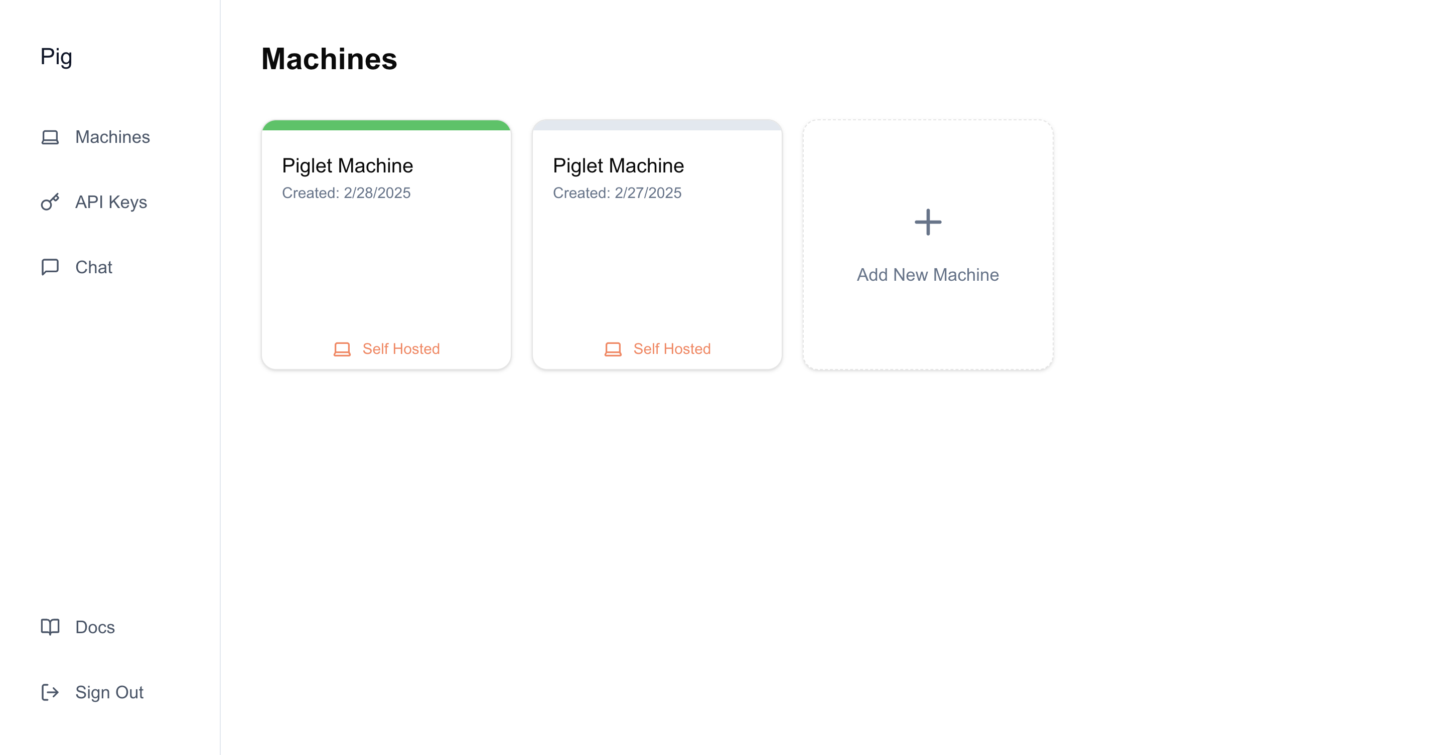Image resolution: width=1445 pixels, height=755 pixels.
Task: Select Sign Out in the sidebar
Action: tap(109, 692)
